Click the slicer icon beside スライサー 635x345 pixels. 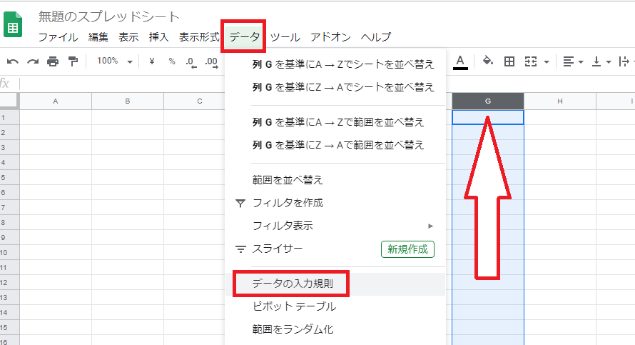(x=240, y=249)
